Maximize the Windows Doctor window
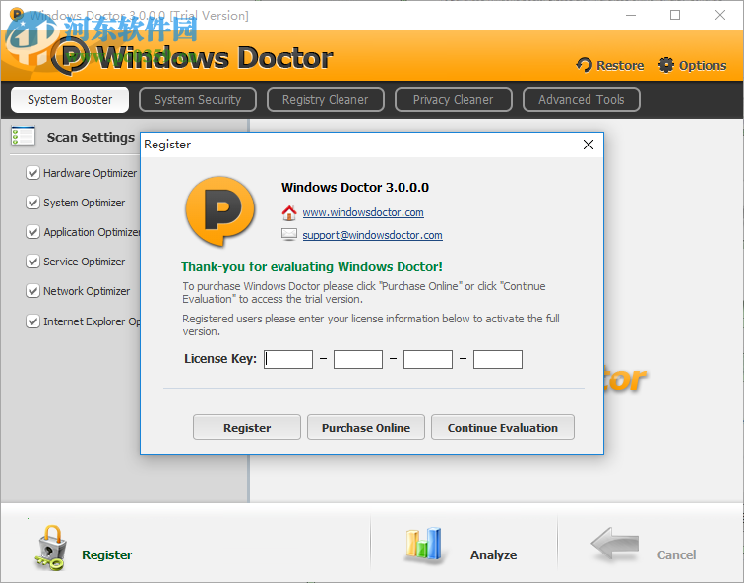This screenshot has width=744, height=583. tap(675, 15)
